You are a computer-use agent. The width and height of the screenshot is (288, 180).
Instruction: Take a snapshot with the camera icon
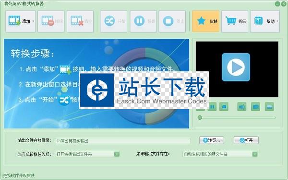click(x=256, y=107)
